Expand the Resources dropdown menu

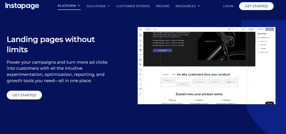pyautogui.click(x=188, y=6)
